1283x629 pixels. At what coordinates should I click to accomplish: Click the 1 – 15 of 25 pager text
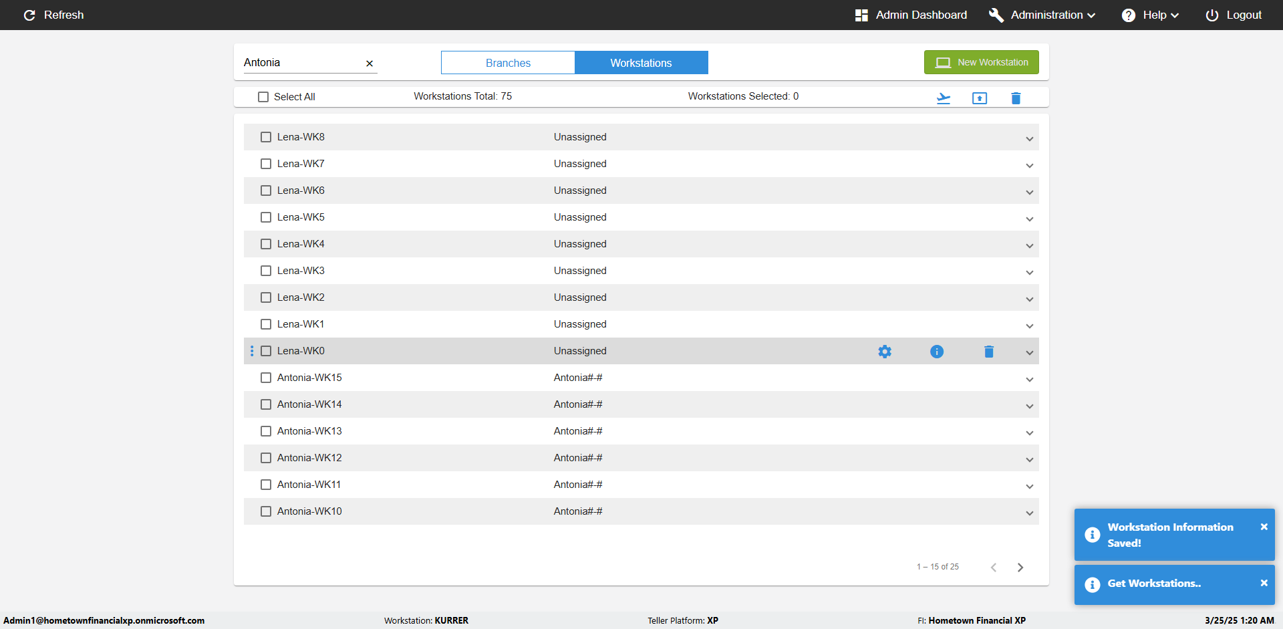938,567
